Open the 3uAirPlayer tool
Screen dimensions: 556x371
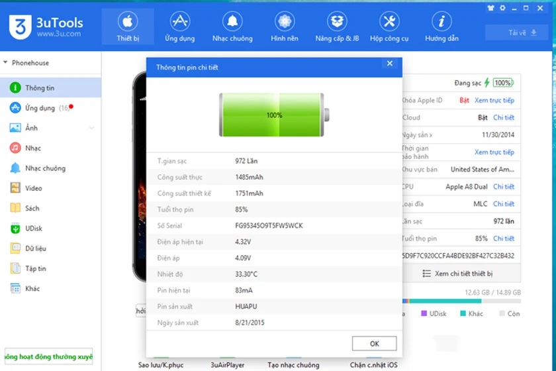tap(227, 364)
